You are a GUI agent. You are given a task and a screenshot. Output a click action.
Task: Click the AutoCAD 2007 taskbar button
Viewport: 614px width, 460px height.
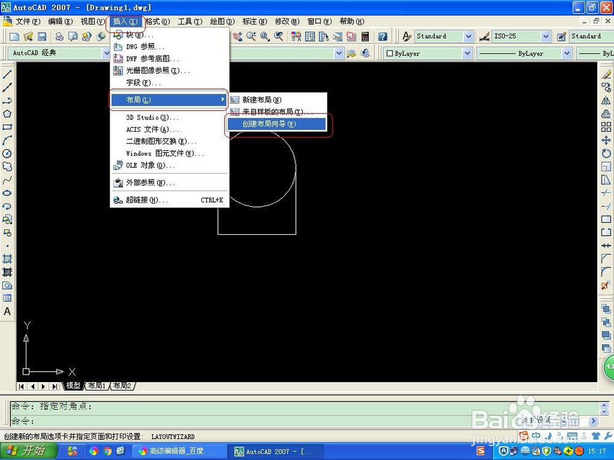(x=276, y=451)
